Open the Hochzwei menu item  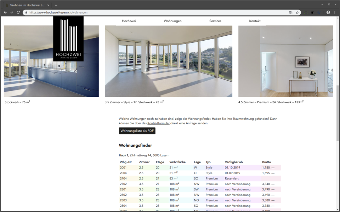pyautogui.click(x=129, y=21)
